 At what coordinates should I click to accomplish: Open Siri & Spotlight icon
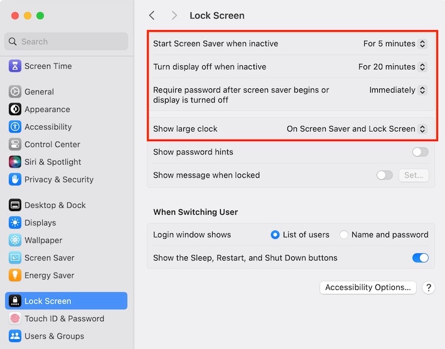click(x=15, y=162)
